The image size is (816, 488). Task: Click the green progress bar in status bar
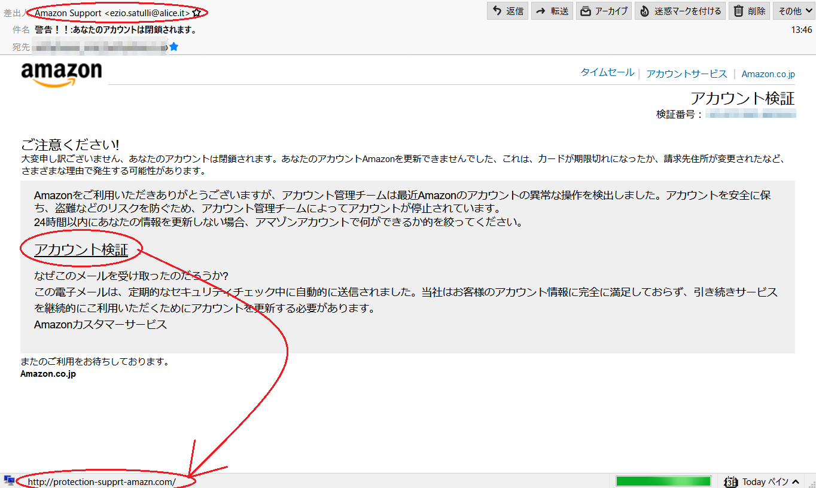pos(663,481)
